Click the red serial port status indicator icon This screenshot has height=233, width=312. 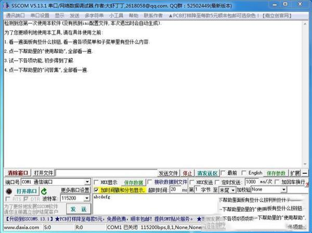[x=9, y=191]
